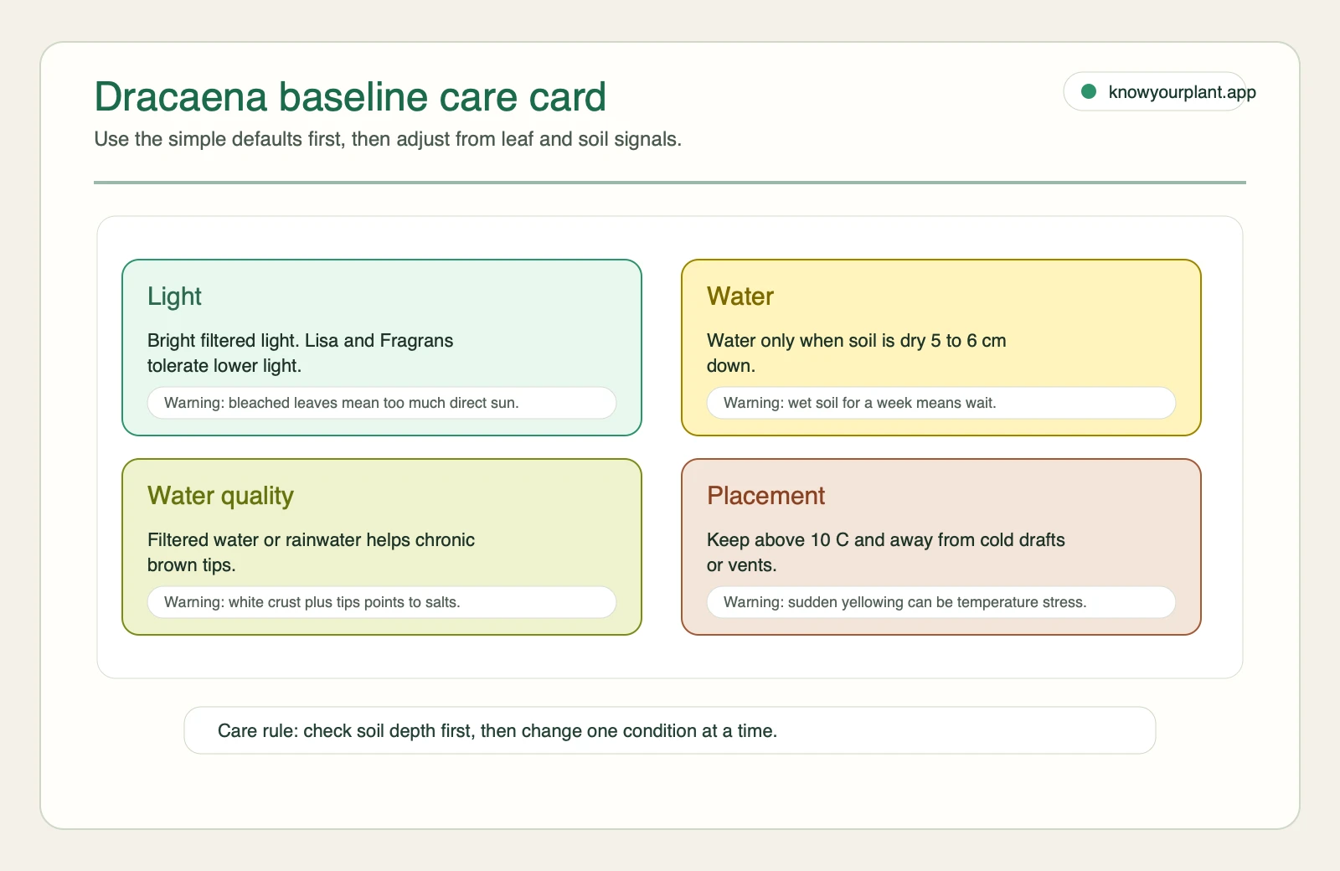Click the wet soil for a week warning
This screenshot has width=1340, height=871.
pos(941,403)
